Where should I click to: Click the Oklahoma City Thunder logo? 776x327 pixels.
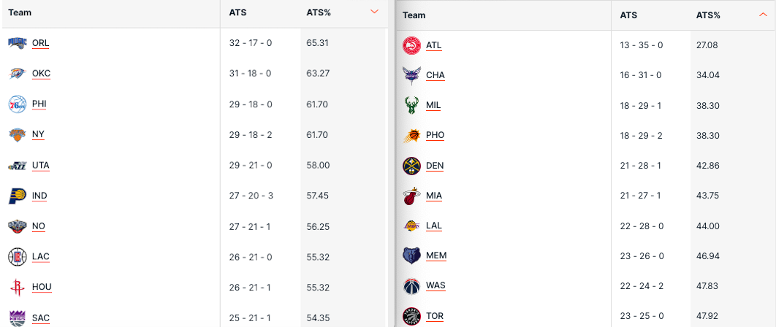[x=18, y=74]
